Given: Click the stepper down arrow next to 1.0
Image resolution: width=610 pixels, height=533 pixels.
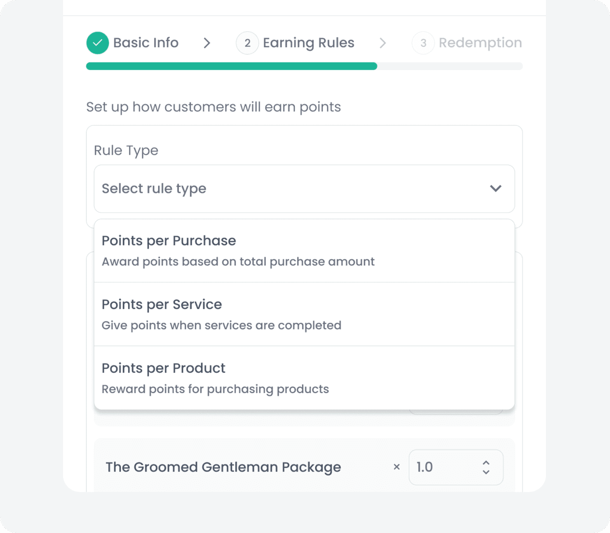Looking at the screenshot, I should click(x=486, y=473).
